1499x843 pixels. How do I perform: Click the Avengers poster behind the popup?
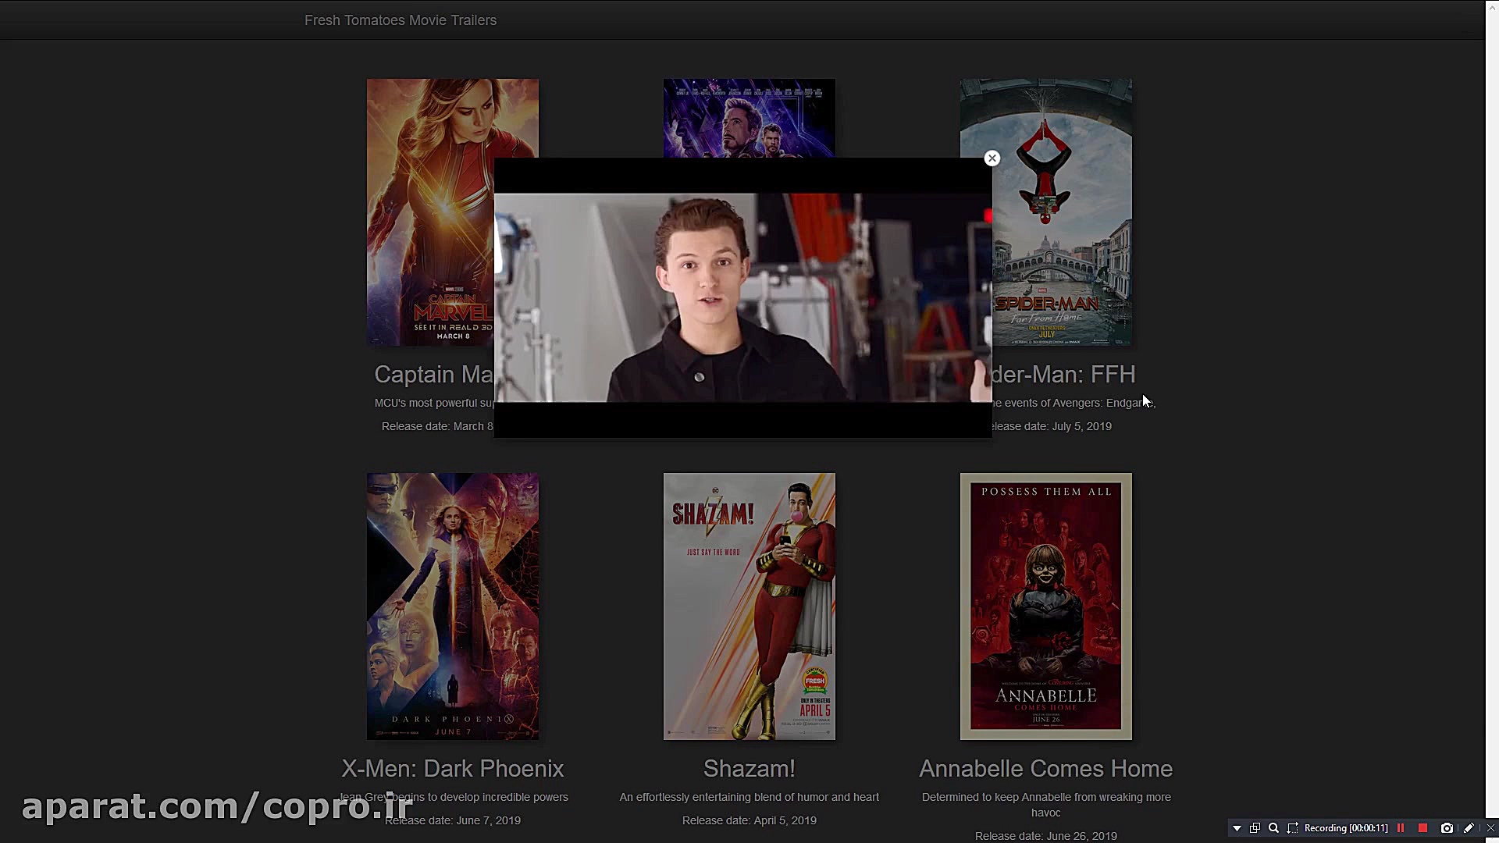click(749, 117)
